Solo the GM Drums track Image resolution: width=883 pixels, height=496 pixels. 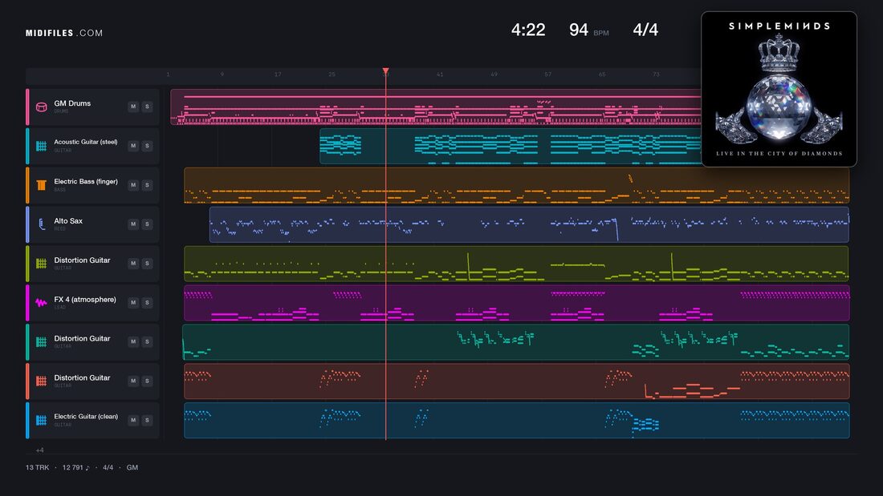point(147,107)
